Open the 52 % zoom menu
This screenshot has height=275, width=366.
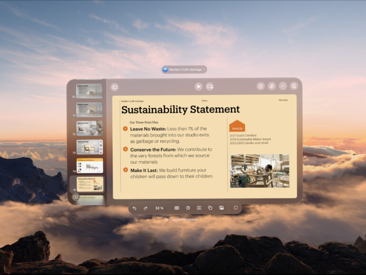pos(159,208)
